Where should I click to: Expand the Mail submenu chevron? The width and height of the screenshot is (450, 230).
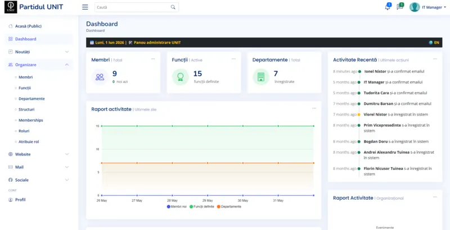(67, 167)
